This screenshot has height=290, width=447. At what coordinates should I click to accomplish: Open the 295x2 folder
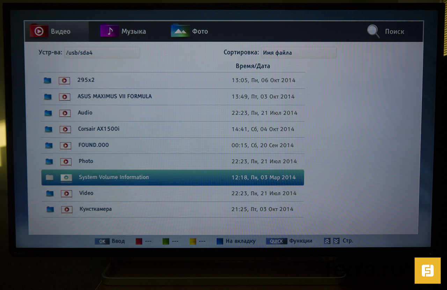pyautogui.click(x=173, y=80)
